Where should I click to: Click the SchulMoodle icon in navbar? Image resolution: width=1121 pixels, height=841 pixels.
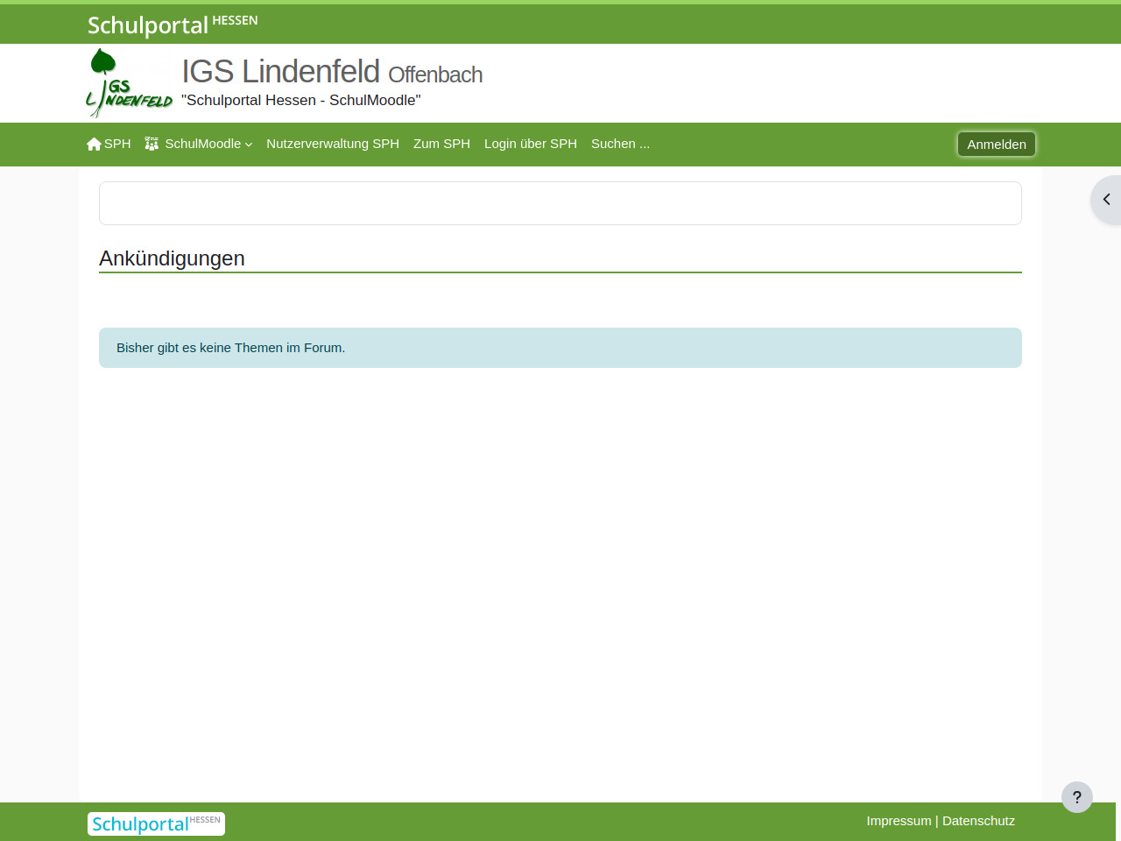click(152, 144)
